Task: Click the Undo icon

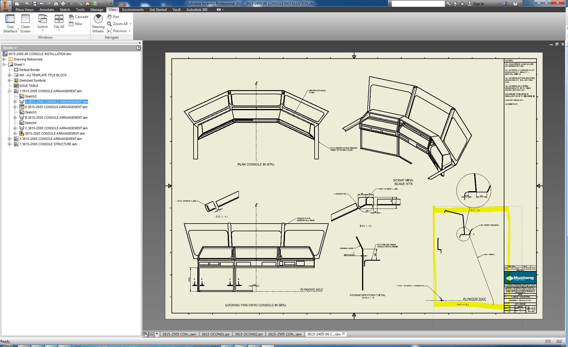Action: (x=42, y=3)
